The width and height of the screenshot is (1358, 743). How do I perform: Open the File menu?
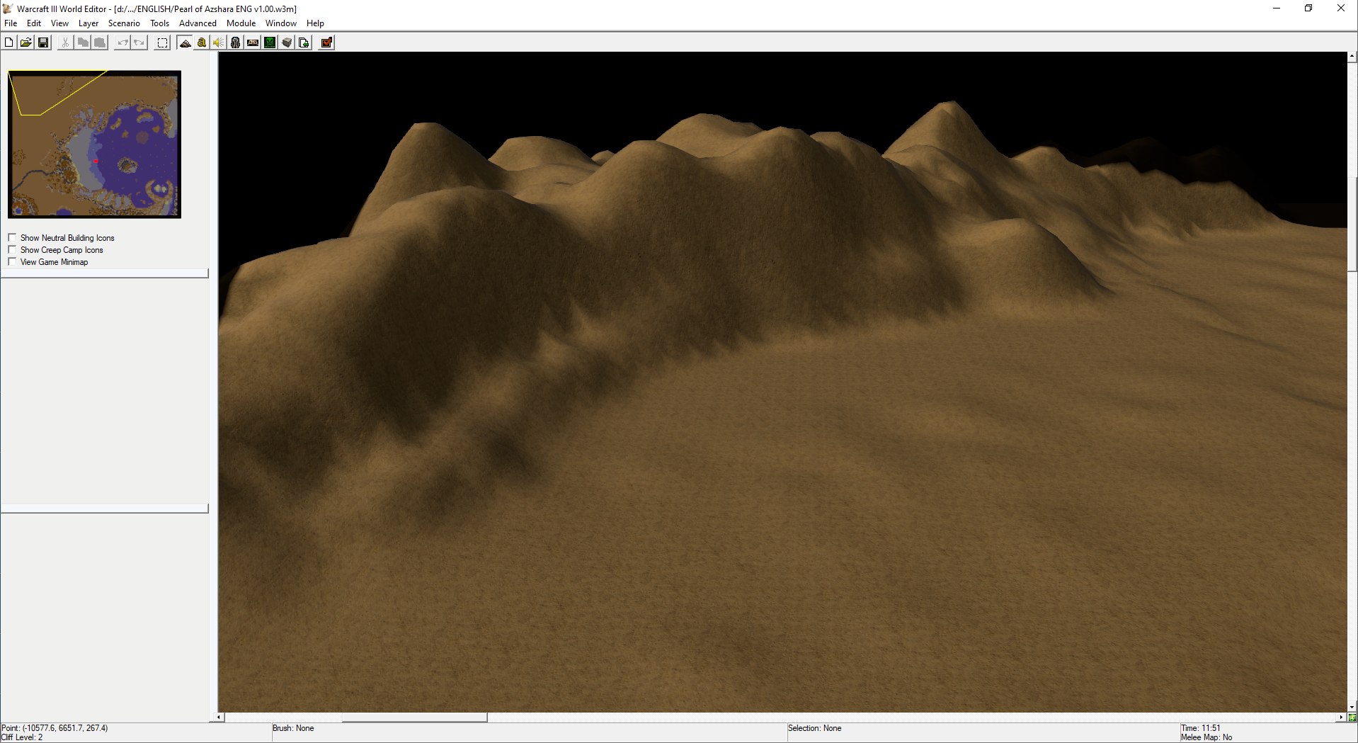11,23
